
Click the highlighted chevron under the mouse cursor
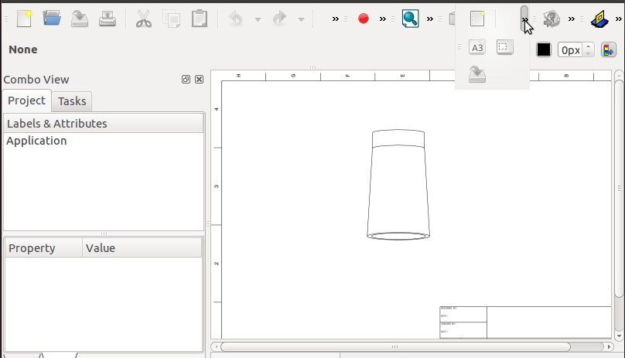point(524,19)
